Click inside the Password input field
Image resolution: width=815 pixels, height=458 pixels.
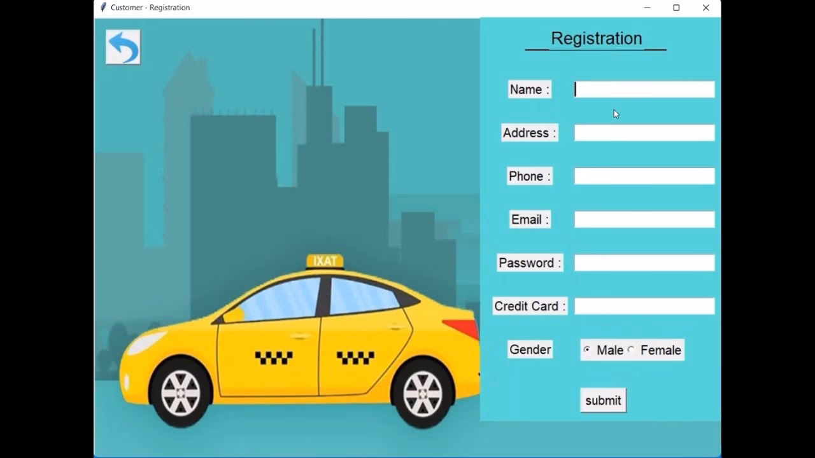click(644, 262)
